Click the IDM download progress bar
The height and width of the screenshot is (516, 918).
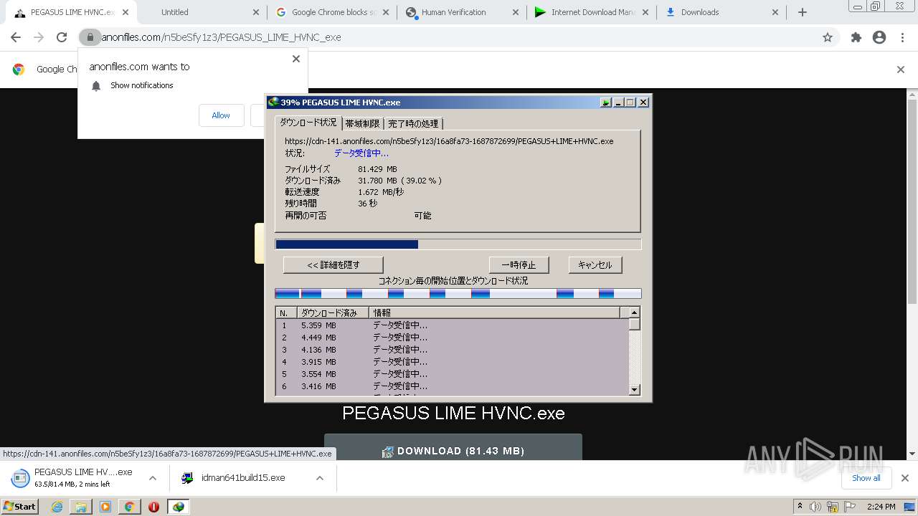coord(458,244)
